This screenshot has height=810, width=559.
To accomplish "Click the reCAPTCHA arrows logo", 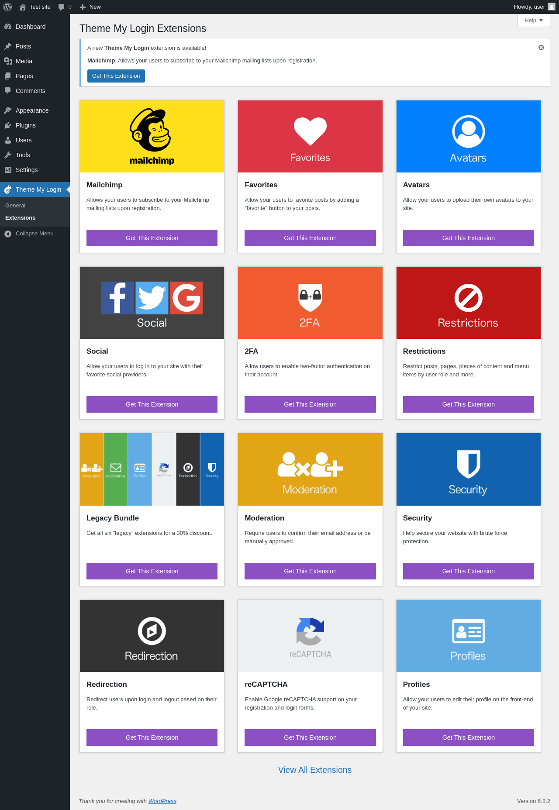I will pyautogui.click(x=310, y=631).
